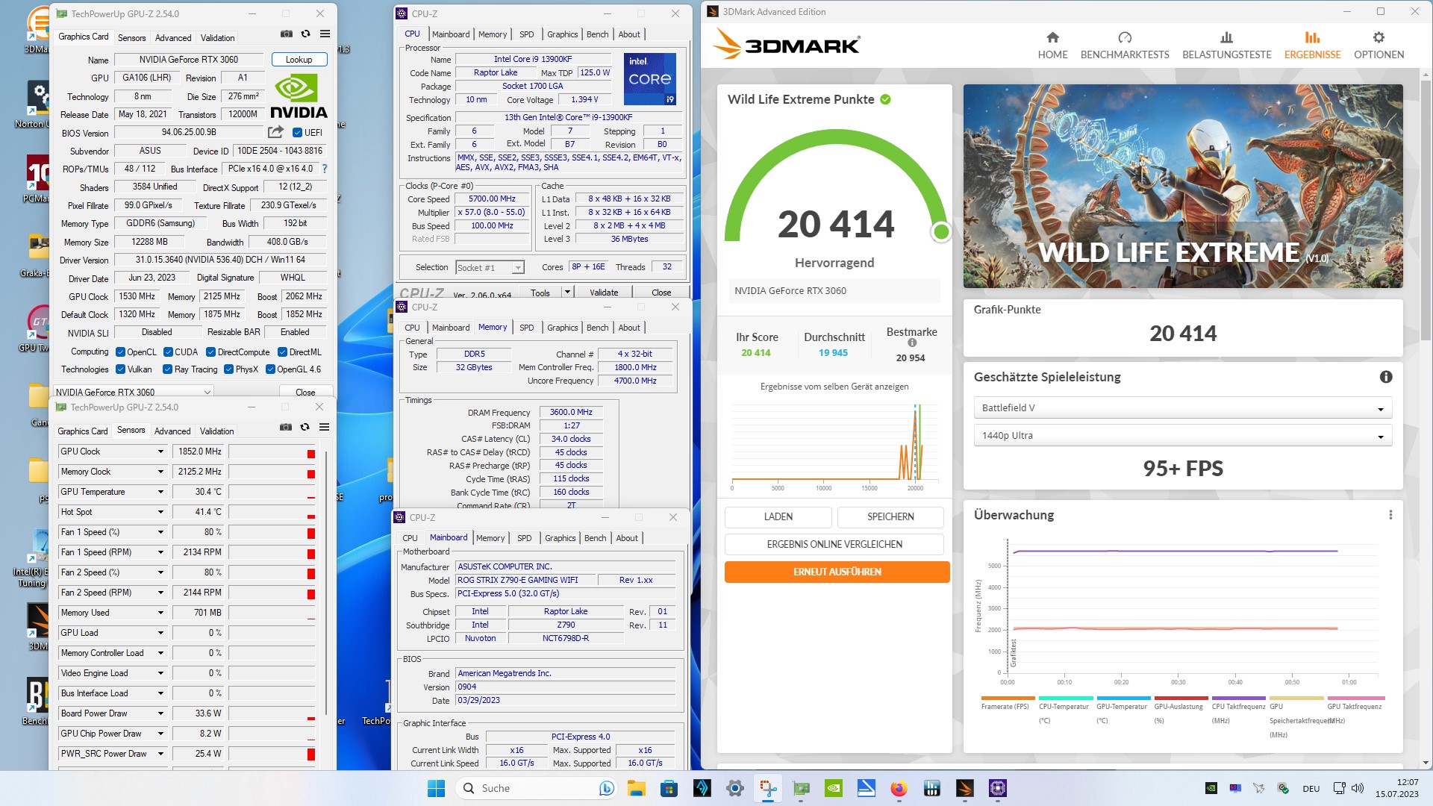Expand the GPU Temperature sensor dropdown
This screenshot has height=806, width=1433.
pyautogui.click(x=160, y=492)
